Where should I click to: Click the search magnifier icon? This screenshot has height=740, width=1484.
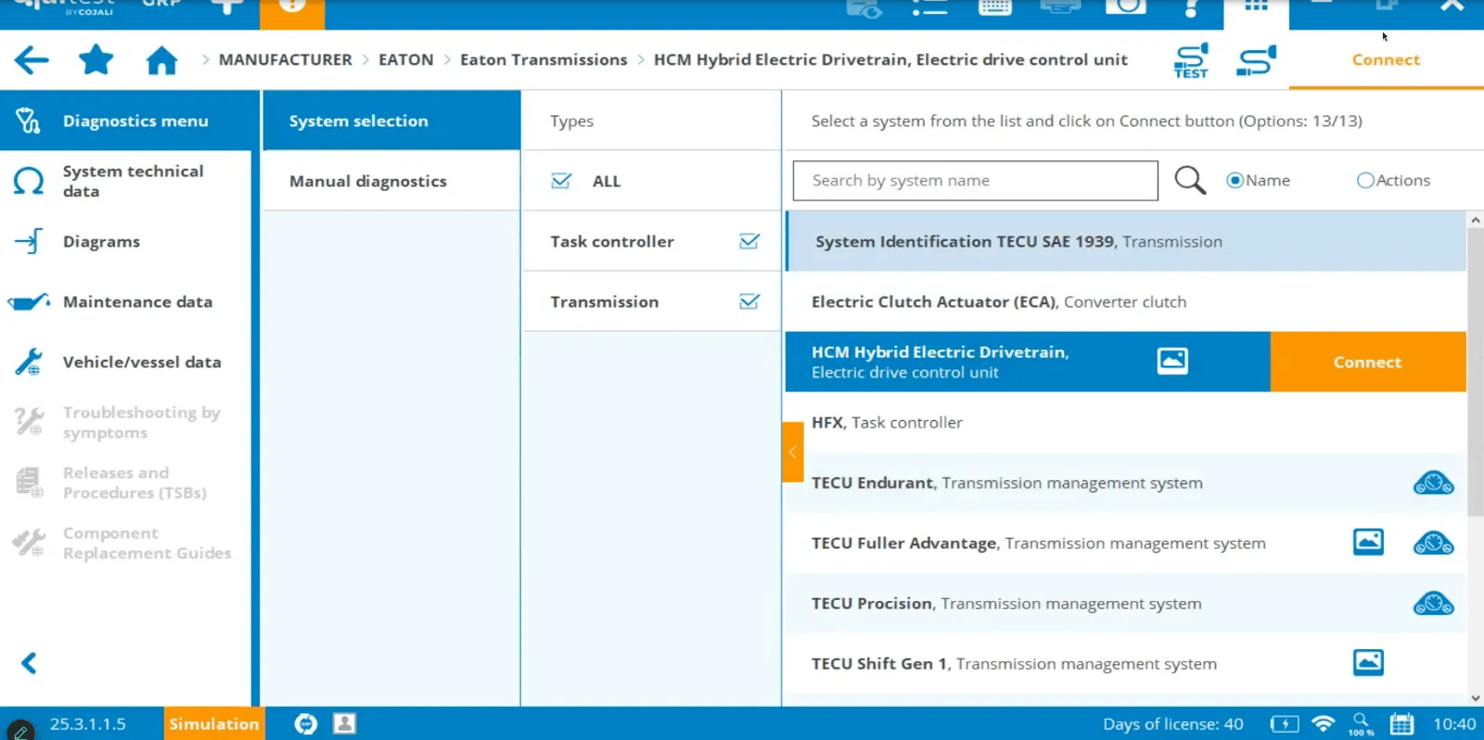click(x=1190, y=180)
